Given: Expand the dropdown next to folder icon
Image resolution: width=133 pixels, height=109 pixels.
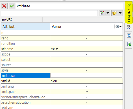Looking at the screenshot, I should [x=120, y=13].
